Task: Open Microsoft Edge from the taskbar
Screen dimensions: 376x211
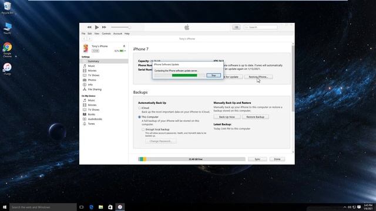Action: point(92,207)
